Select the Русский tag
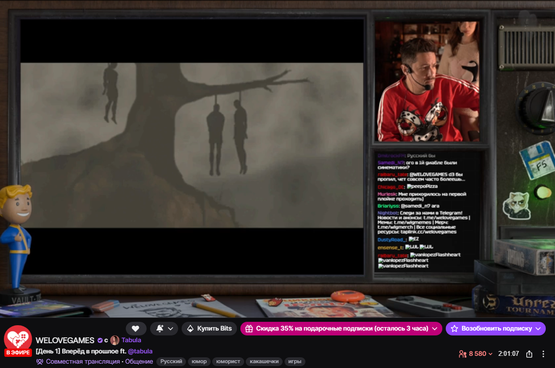The height and width of the screenshot is (368, 555). click(171, 362)
